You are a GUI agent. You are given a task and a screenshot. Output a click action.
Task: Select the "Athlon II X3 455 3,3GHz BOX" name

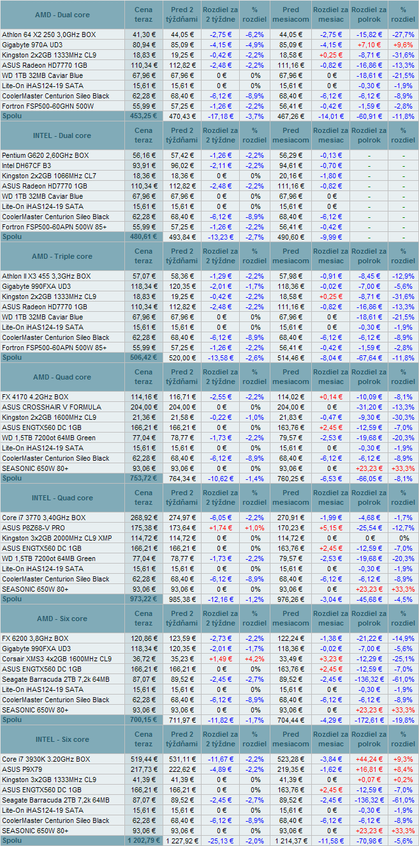pyautogui.click(x=47, y=277)
